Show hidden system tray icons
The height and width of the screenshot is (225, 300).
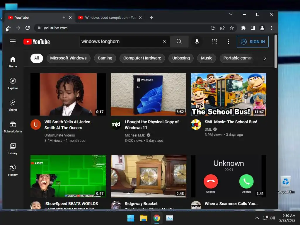click(257, 218)
